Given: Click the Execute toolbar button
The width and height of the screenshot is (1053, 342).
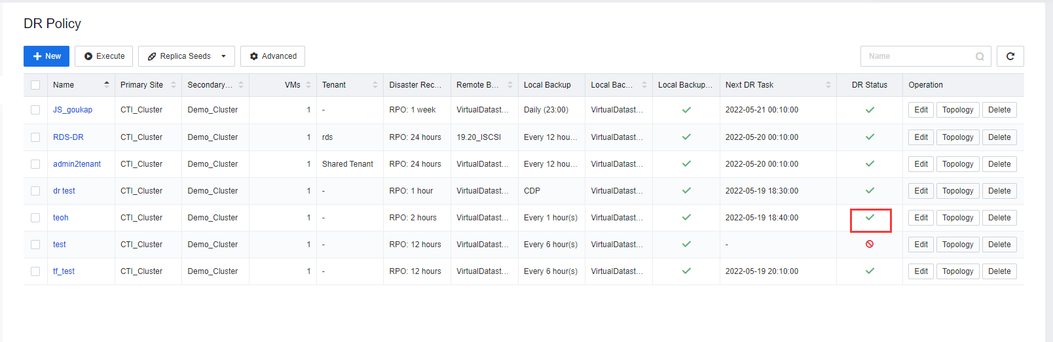Looking at the screenshot, I should click(x=104, y=56).
